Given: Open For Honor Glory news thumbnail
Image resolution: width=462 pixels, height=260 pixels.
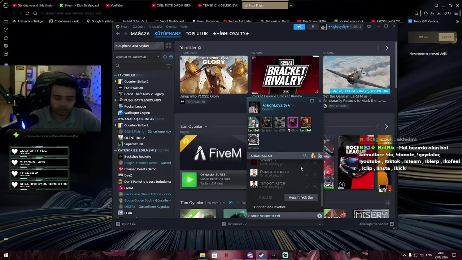Looking at the screenshot, I should coord(214,74).
